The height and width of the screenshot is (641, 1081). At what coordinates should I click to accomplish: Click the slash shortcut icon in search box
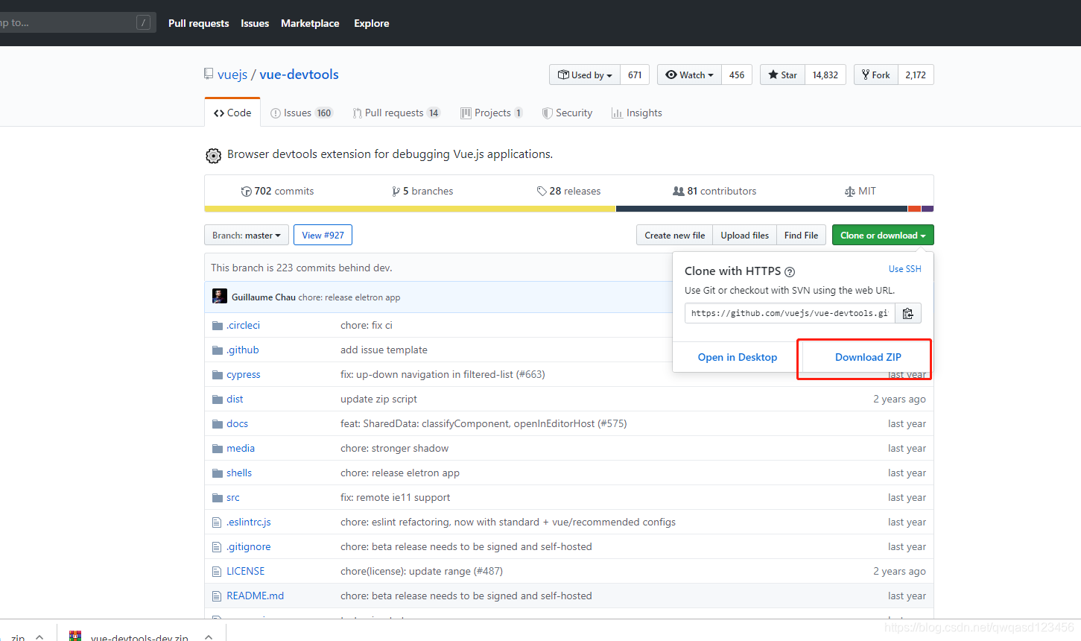[x=144, y=22]
